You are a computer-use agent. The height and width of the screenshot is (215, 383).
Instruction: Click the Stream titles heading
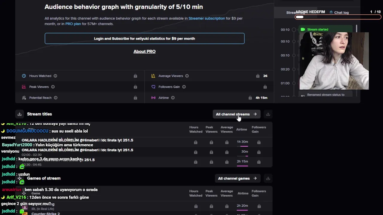tap(39, 114)
